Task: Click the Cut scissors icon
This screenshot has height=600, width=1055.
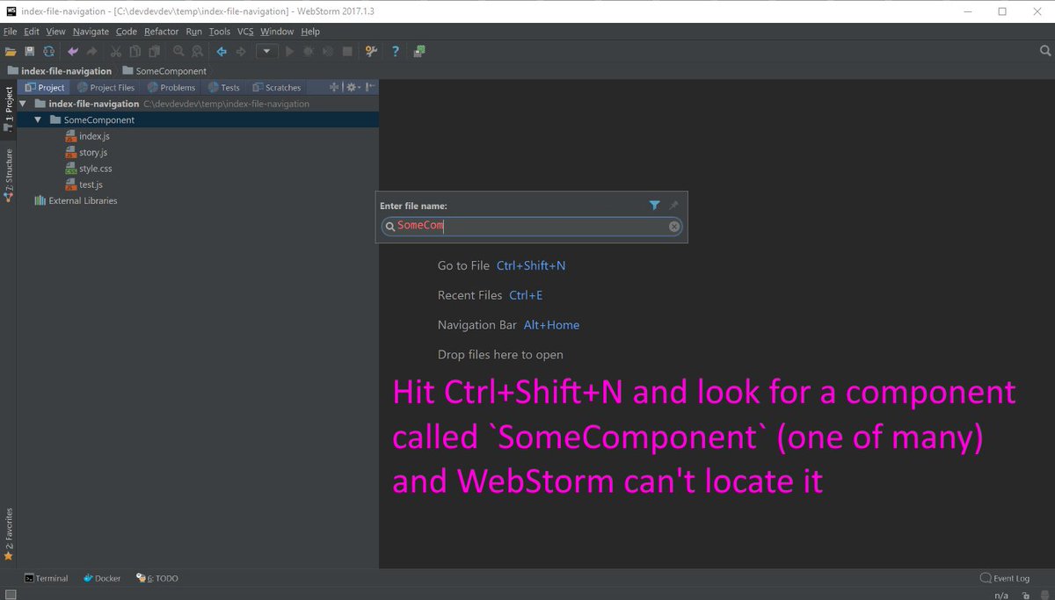Action: point(115,52)
